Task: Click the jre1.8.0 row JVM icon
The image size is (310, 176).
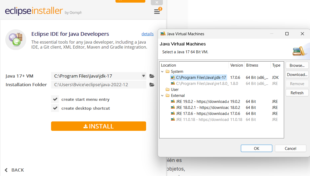Action: (x=173, y=84)
